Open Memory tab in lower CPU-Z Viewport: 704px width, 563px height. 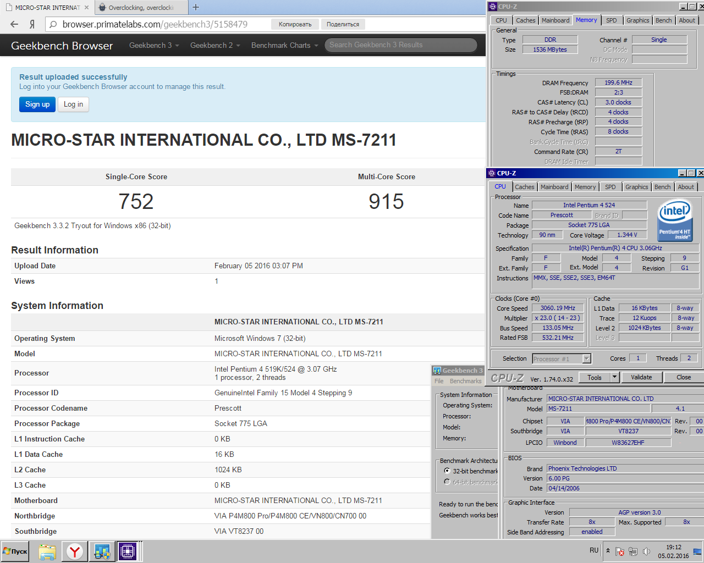(585, 187)
